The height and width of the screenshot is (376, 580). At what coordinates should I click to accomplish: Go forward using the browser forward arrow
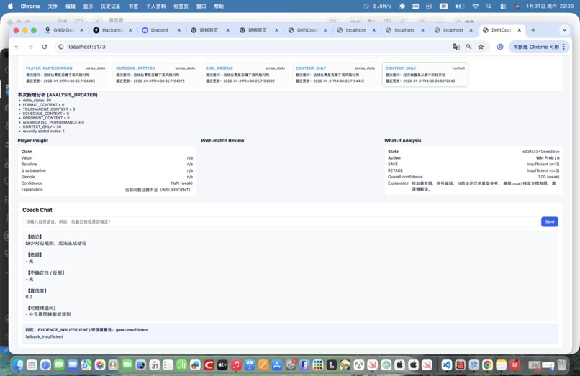click(31, 47)
